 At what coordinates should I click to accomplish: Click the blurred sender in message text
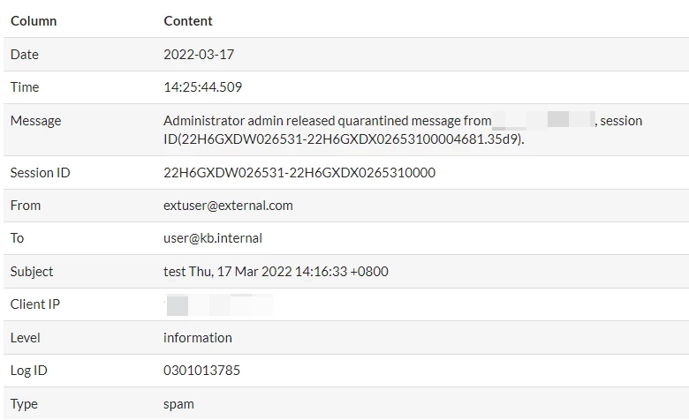pyautogui.click(x=543, y=120)
